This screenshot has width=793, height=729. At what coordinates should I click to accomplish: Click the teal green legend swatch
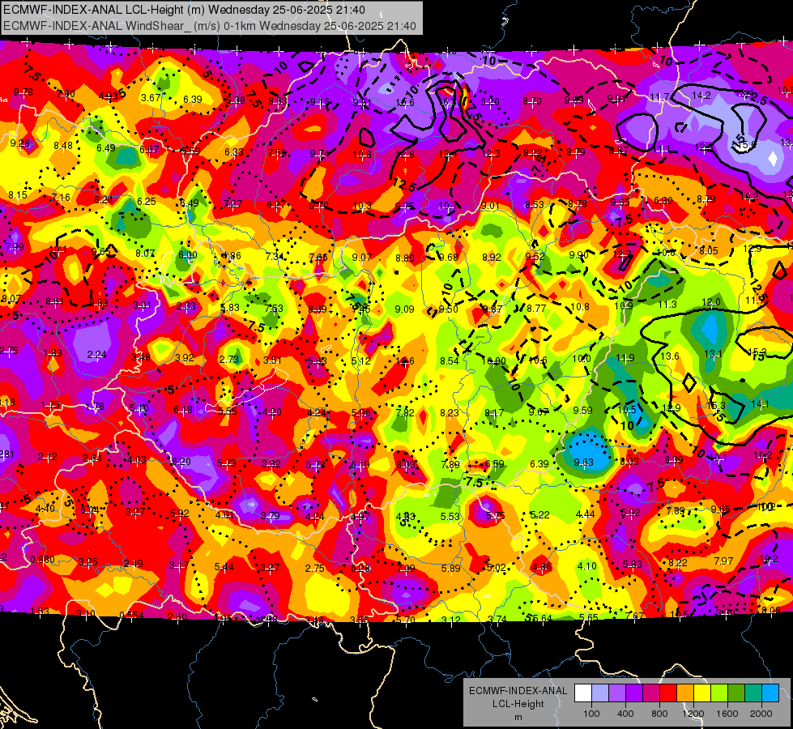coord(753,693)
